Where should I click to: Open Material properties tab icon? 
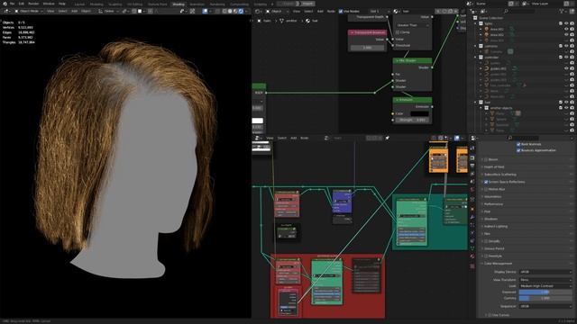pyautogui.click(x=472, y=256)
